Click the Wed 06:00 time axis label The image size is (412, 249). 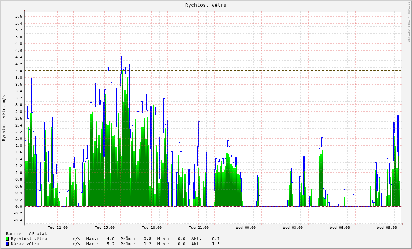tap(340, 227)
